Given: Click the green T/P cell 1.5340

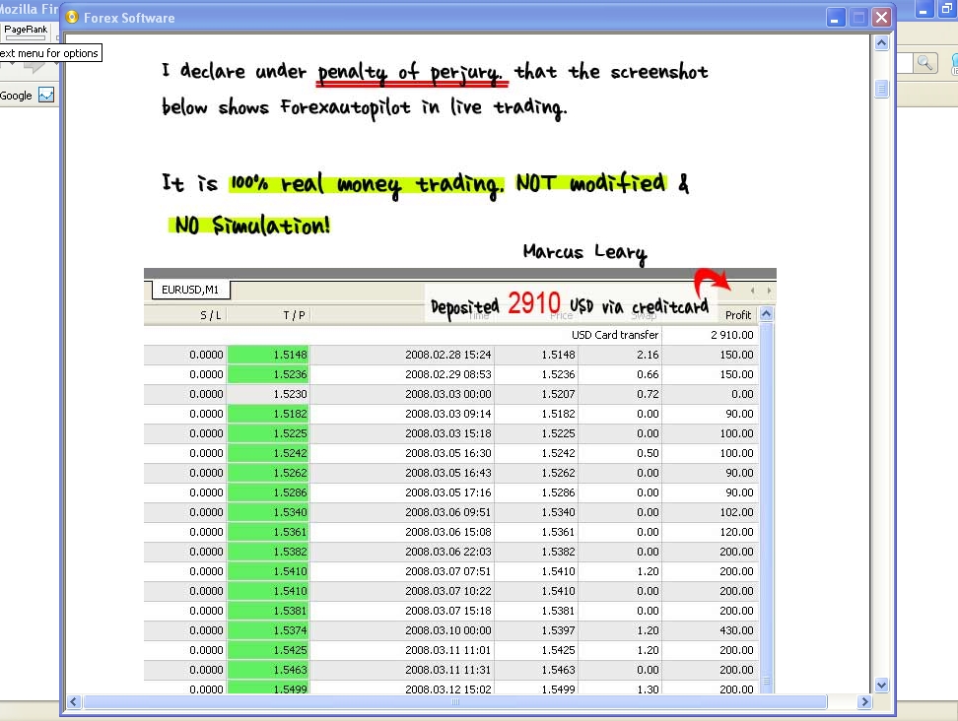Looking at the screenshot, I should pyautogui.click(x=268, y=512).
